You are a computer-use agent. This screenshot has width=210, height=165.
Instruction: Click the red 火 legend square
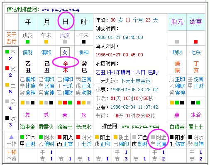coord(7,68)
